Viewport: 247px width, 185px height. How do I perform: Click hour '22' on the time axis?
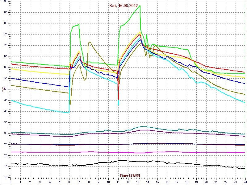(226, 182)
